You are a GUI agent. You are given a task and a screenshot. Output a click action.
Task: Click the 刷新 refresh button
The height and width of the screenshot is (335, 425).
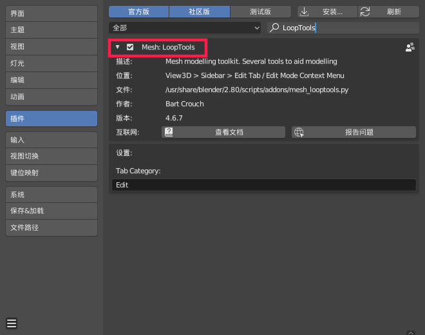tap(389, 12)
